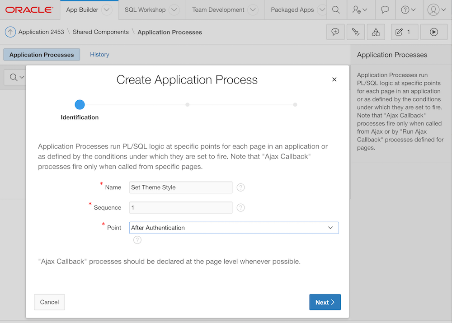Go up via the Application 2453 arrow icon

click(x=10, y=32)
